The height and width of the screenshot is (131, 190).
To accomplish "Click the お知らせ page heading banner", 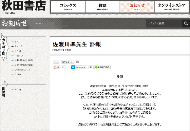I will click(15, 23).
